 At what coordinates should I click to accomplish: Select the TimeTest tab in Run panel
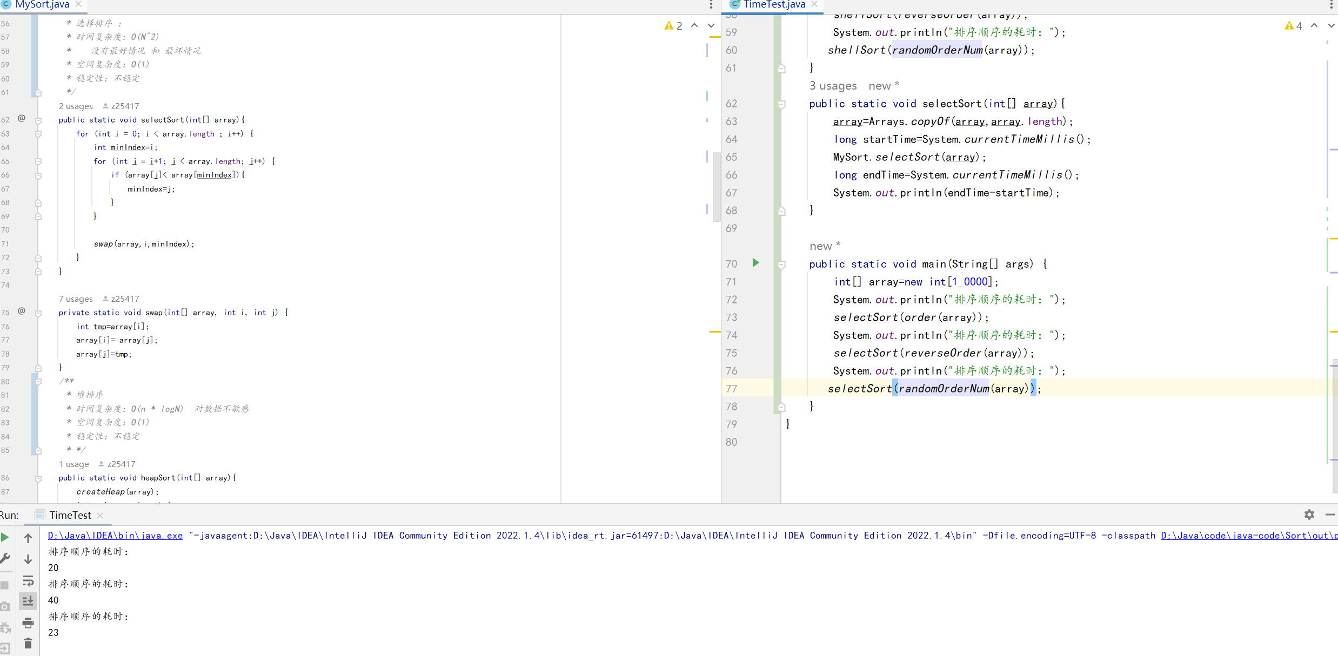pos(70,515)
